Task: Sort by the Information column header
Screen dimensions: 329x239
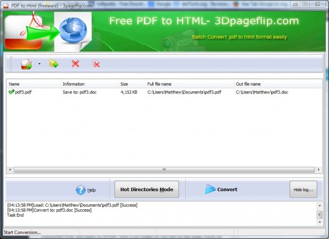Action: click(90, 84)
